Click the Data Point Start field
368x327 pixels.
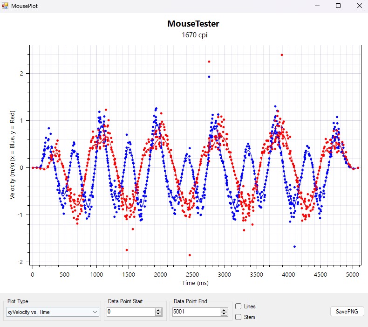(130, 312)
